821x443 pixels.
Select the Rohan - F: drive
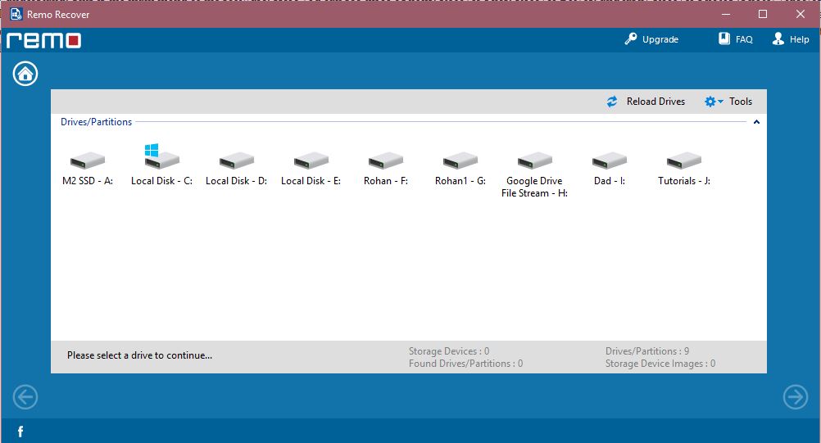(x=385, y=162)
